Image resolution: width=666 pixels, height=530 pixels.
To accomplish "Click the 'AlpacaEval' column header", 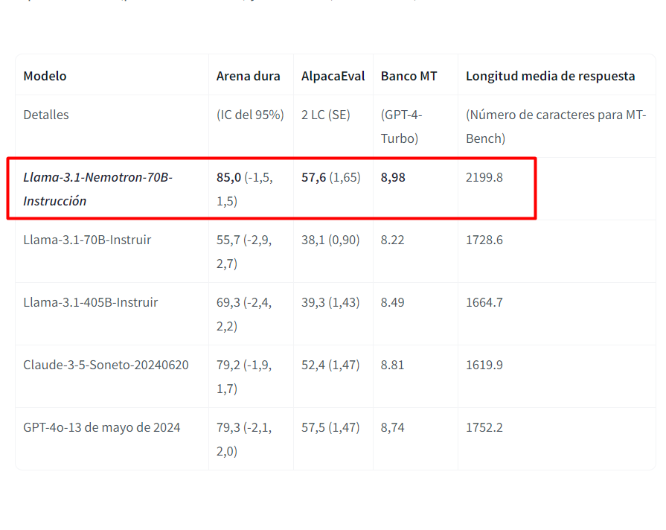I will (333, 76).
